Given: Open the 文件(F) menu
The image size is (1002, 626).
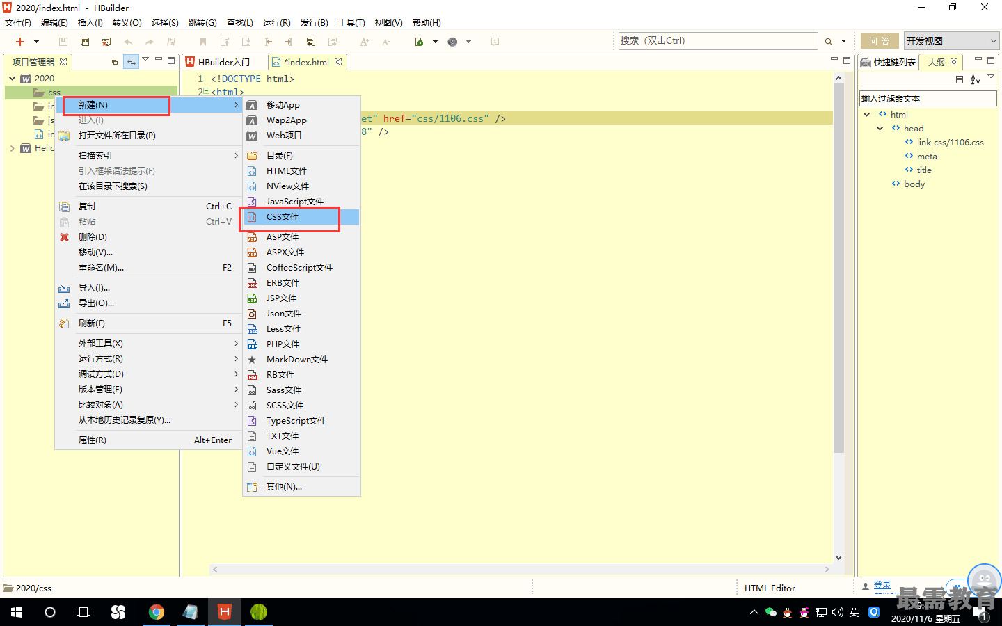Looking at the screenshot, I should (x=18, y=22).
